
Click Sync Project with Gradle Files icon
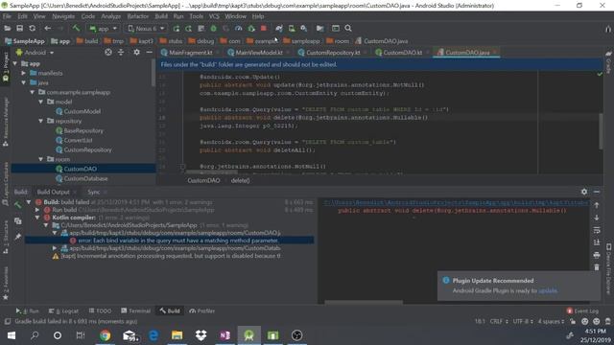[x=279, y=28]
